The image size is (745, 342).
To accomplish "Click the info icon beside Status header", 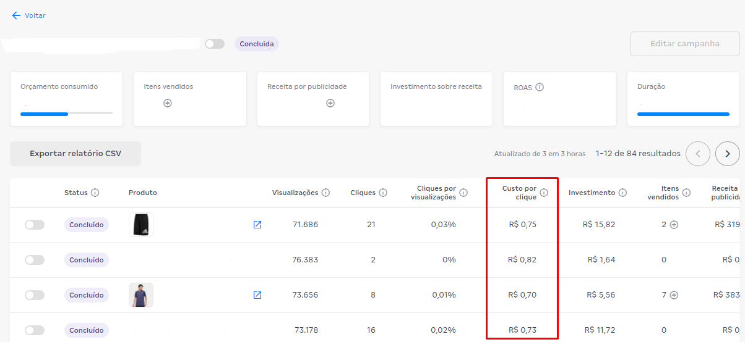I will [95, 193].
